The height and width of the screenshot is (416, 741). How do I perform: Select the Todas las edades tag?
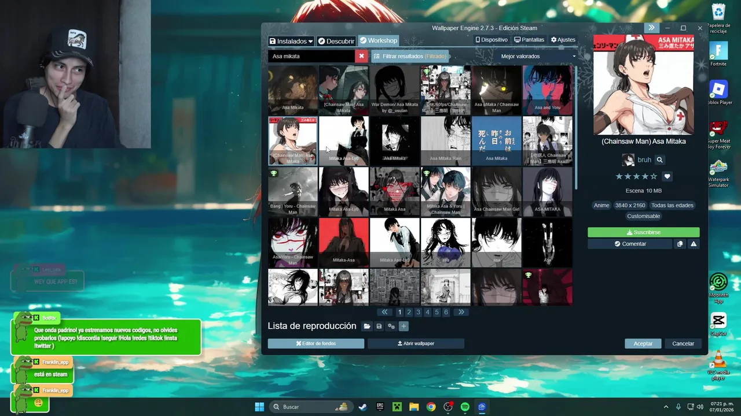tap(672, 205)
